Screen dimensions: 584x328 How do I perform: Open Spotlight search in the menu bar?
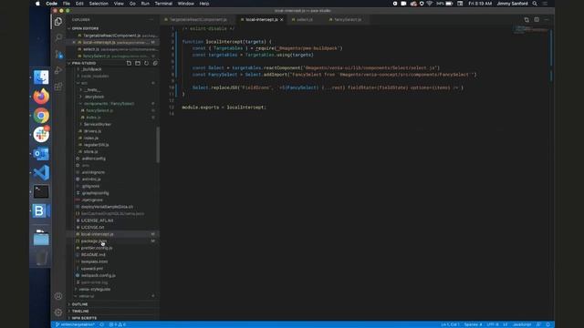tap(535, 4)
